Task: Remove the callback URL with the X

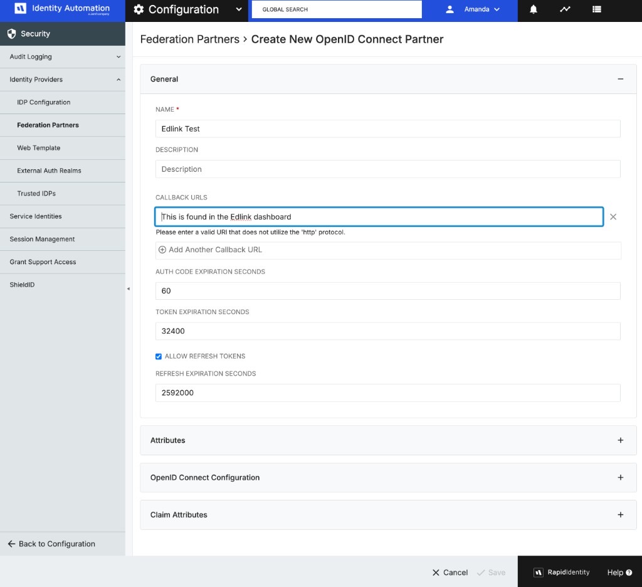Action: coord(613,217)
